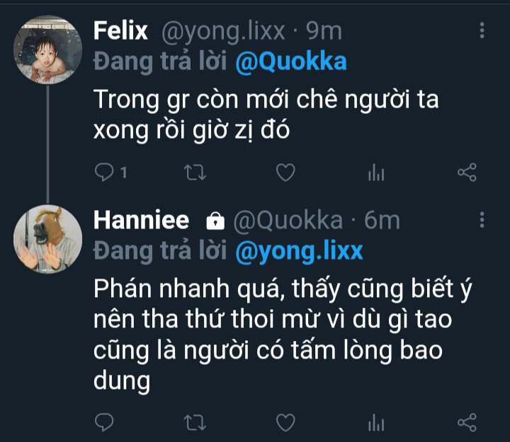Open Felix's profile picture
This screenshot has height=442, width=510.
[47, 51]
